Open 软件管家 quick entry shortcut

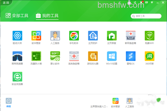[116, 103]
